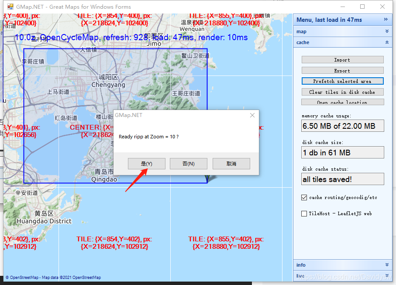Click the 上马街道 map label
Viewport: 396px width, 285px height.
point(58,92)
